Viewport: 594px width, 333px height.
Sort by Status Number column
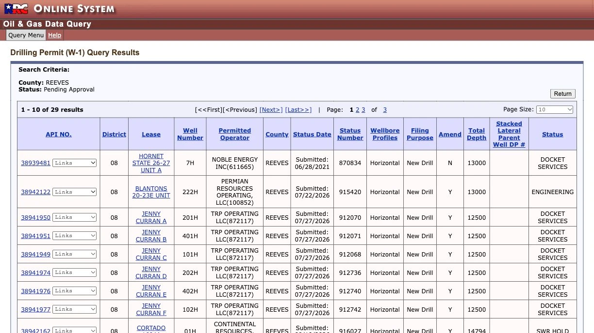(x=350, y=134)
